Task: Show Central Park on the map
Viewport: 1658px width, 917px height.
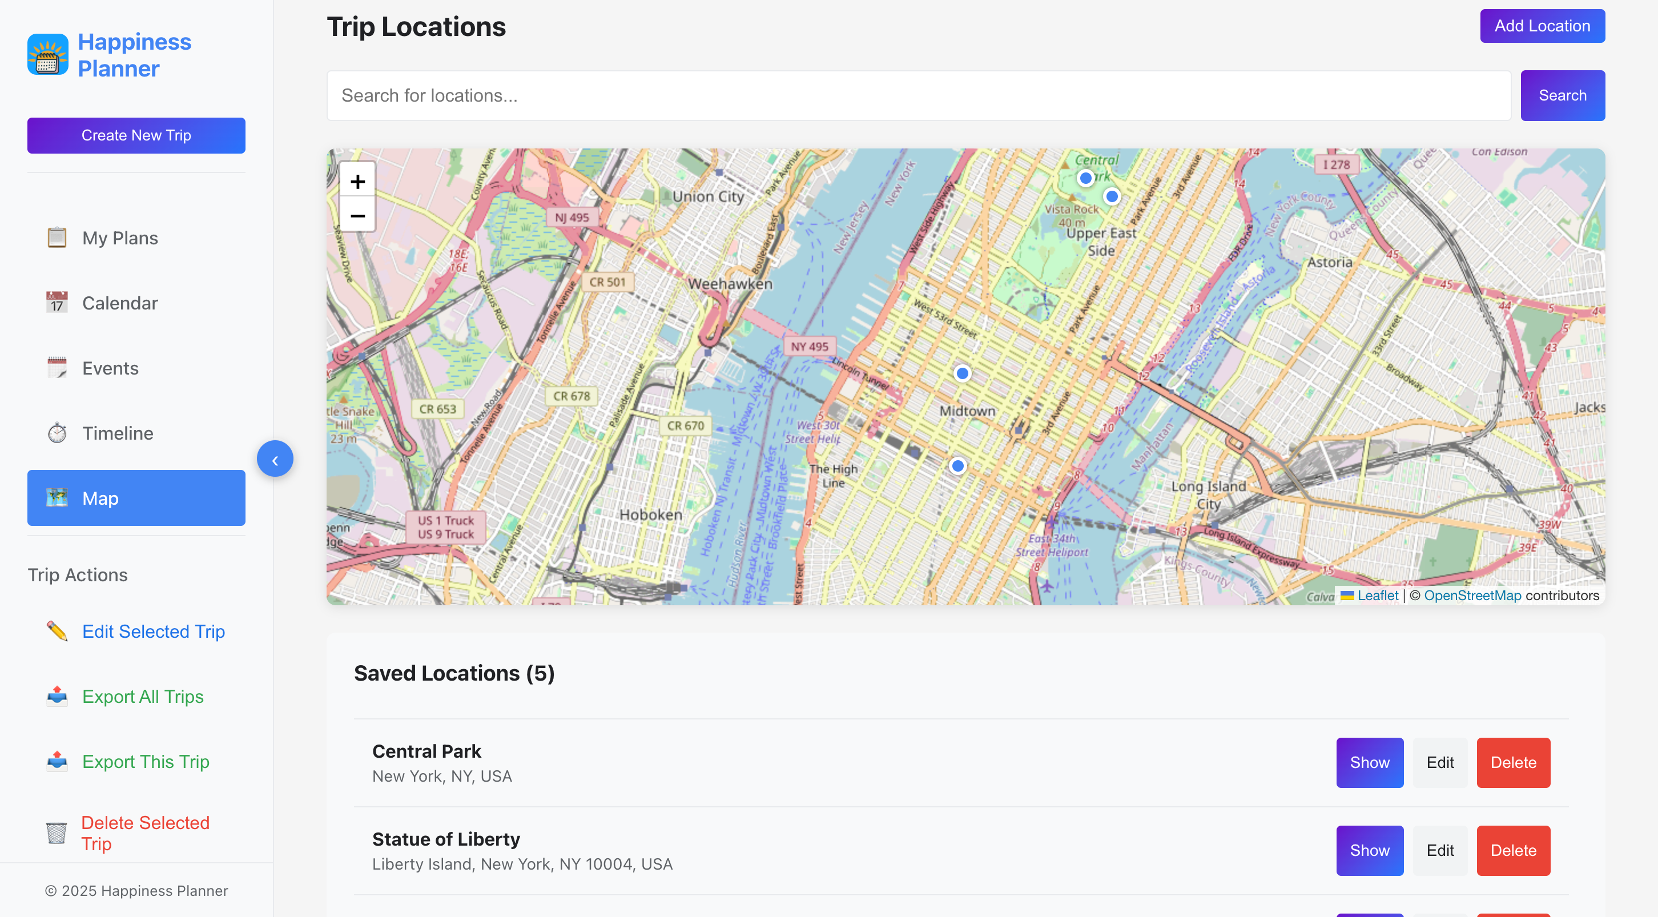Action: 1369,763
